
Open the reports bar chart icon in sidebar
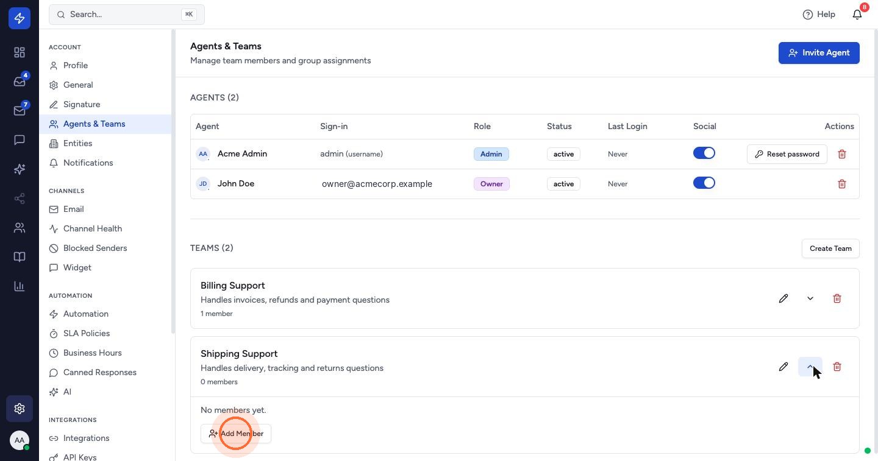pos(20,286)
